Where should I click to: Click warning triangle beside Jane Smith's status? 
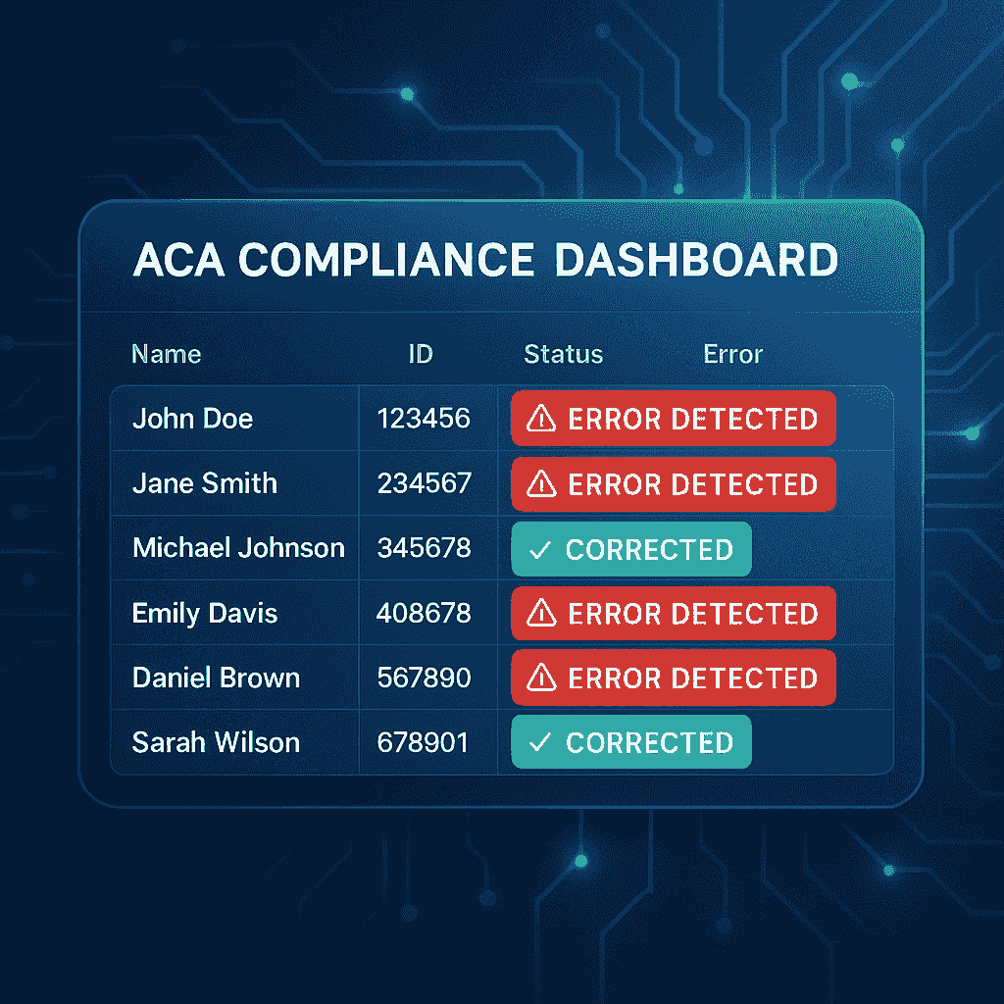tap(541, 484)
